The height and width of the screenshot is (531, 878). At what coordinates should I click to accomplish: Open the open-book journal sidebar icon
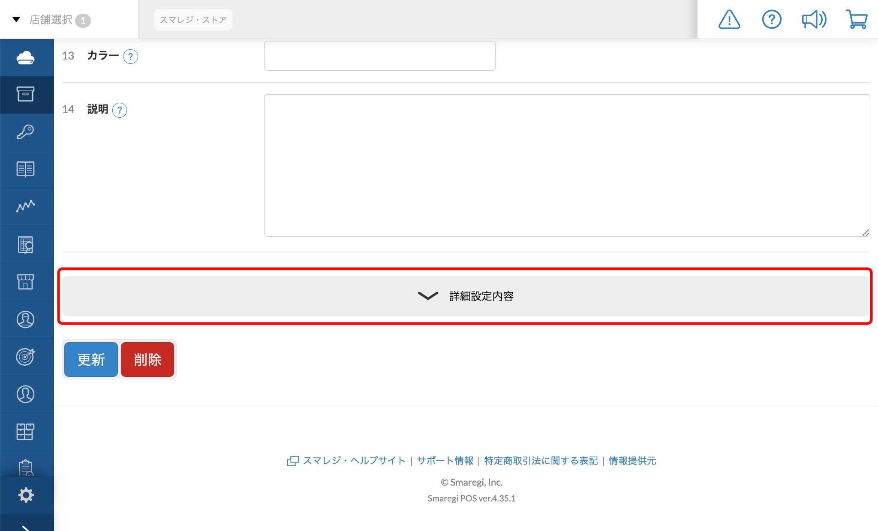click(26, 169)
